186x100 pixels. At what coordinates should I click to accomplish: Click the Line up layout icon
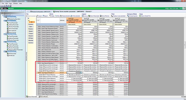point(83,16)
